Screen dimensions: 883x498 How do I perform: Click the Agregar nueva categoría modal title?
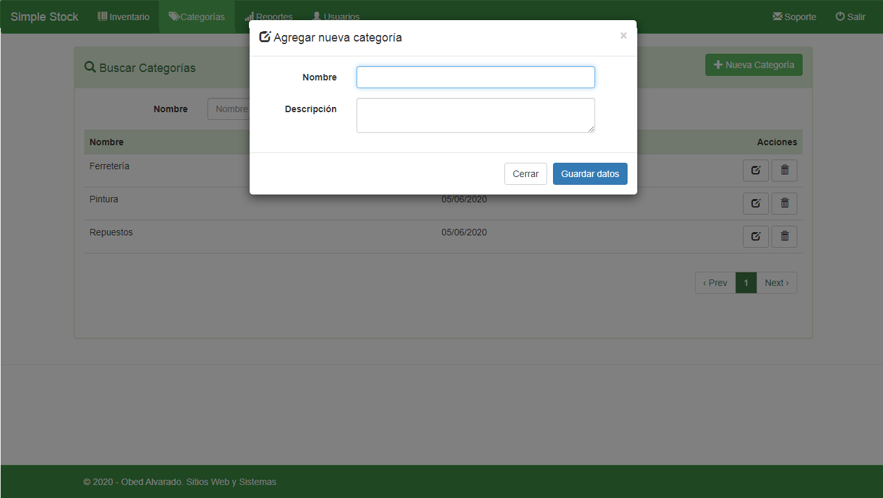click(x=338, y=38)
